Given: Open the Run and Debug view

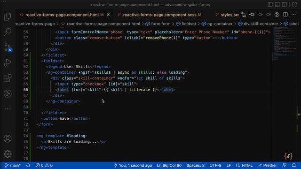Looking at the screenshot, I should pyautogui.click(x=8, y=63).
